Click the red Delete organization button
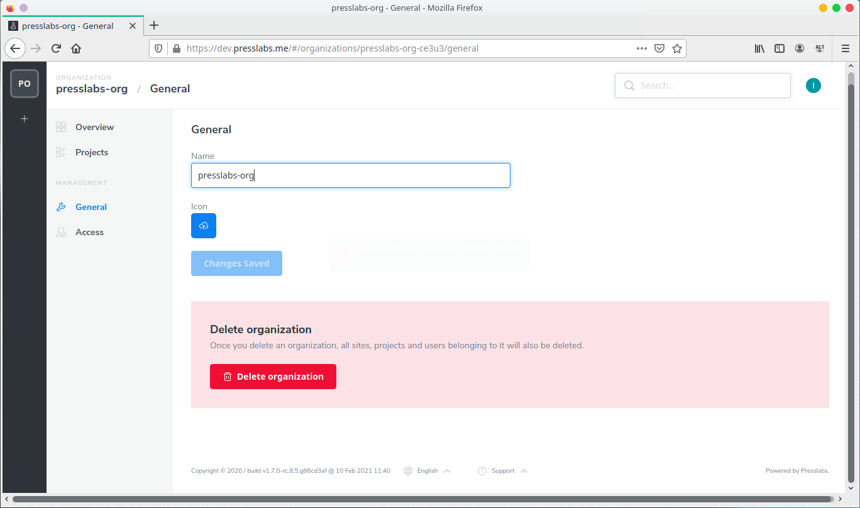Screen dimensions: 860x508 273,377
